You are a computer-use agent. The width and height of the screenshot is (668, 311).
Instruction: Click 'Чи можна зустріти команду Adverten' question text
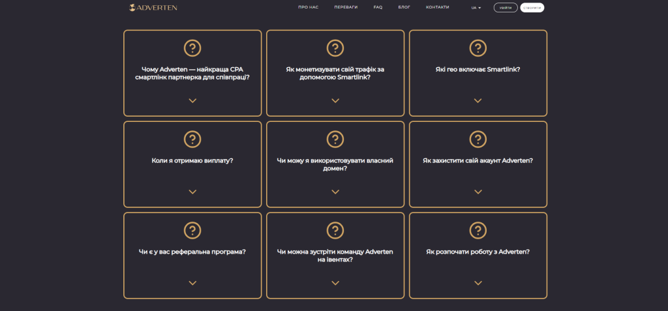(335, 256)
